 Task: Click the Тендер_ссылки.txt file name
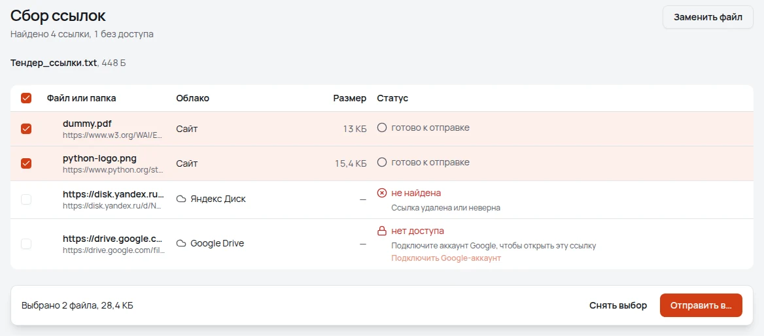[54, 63]
